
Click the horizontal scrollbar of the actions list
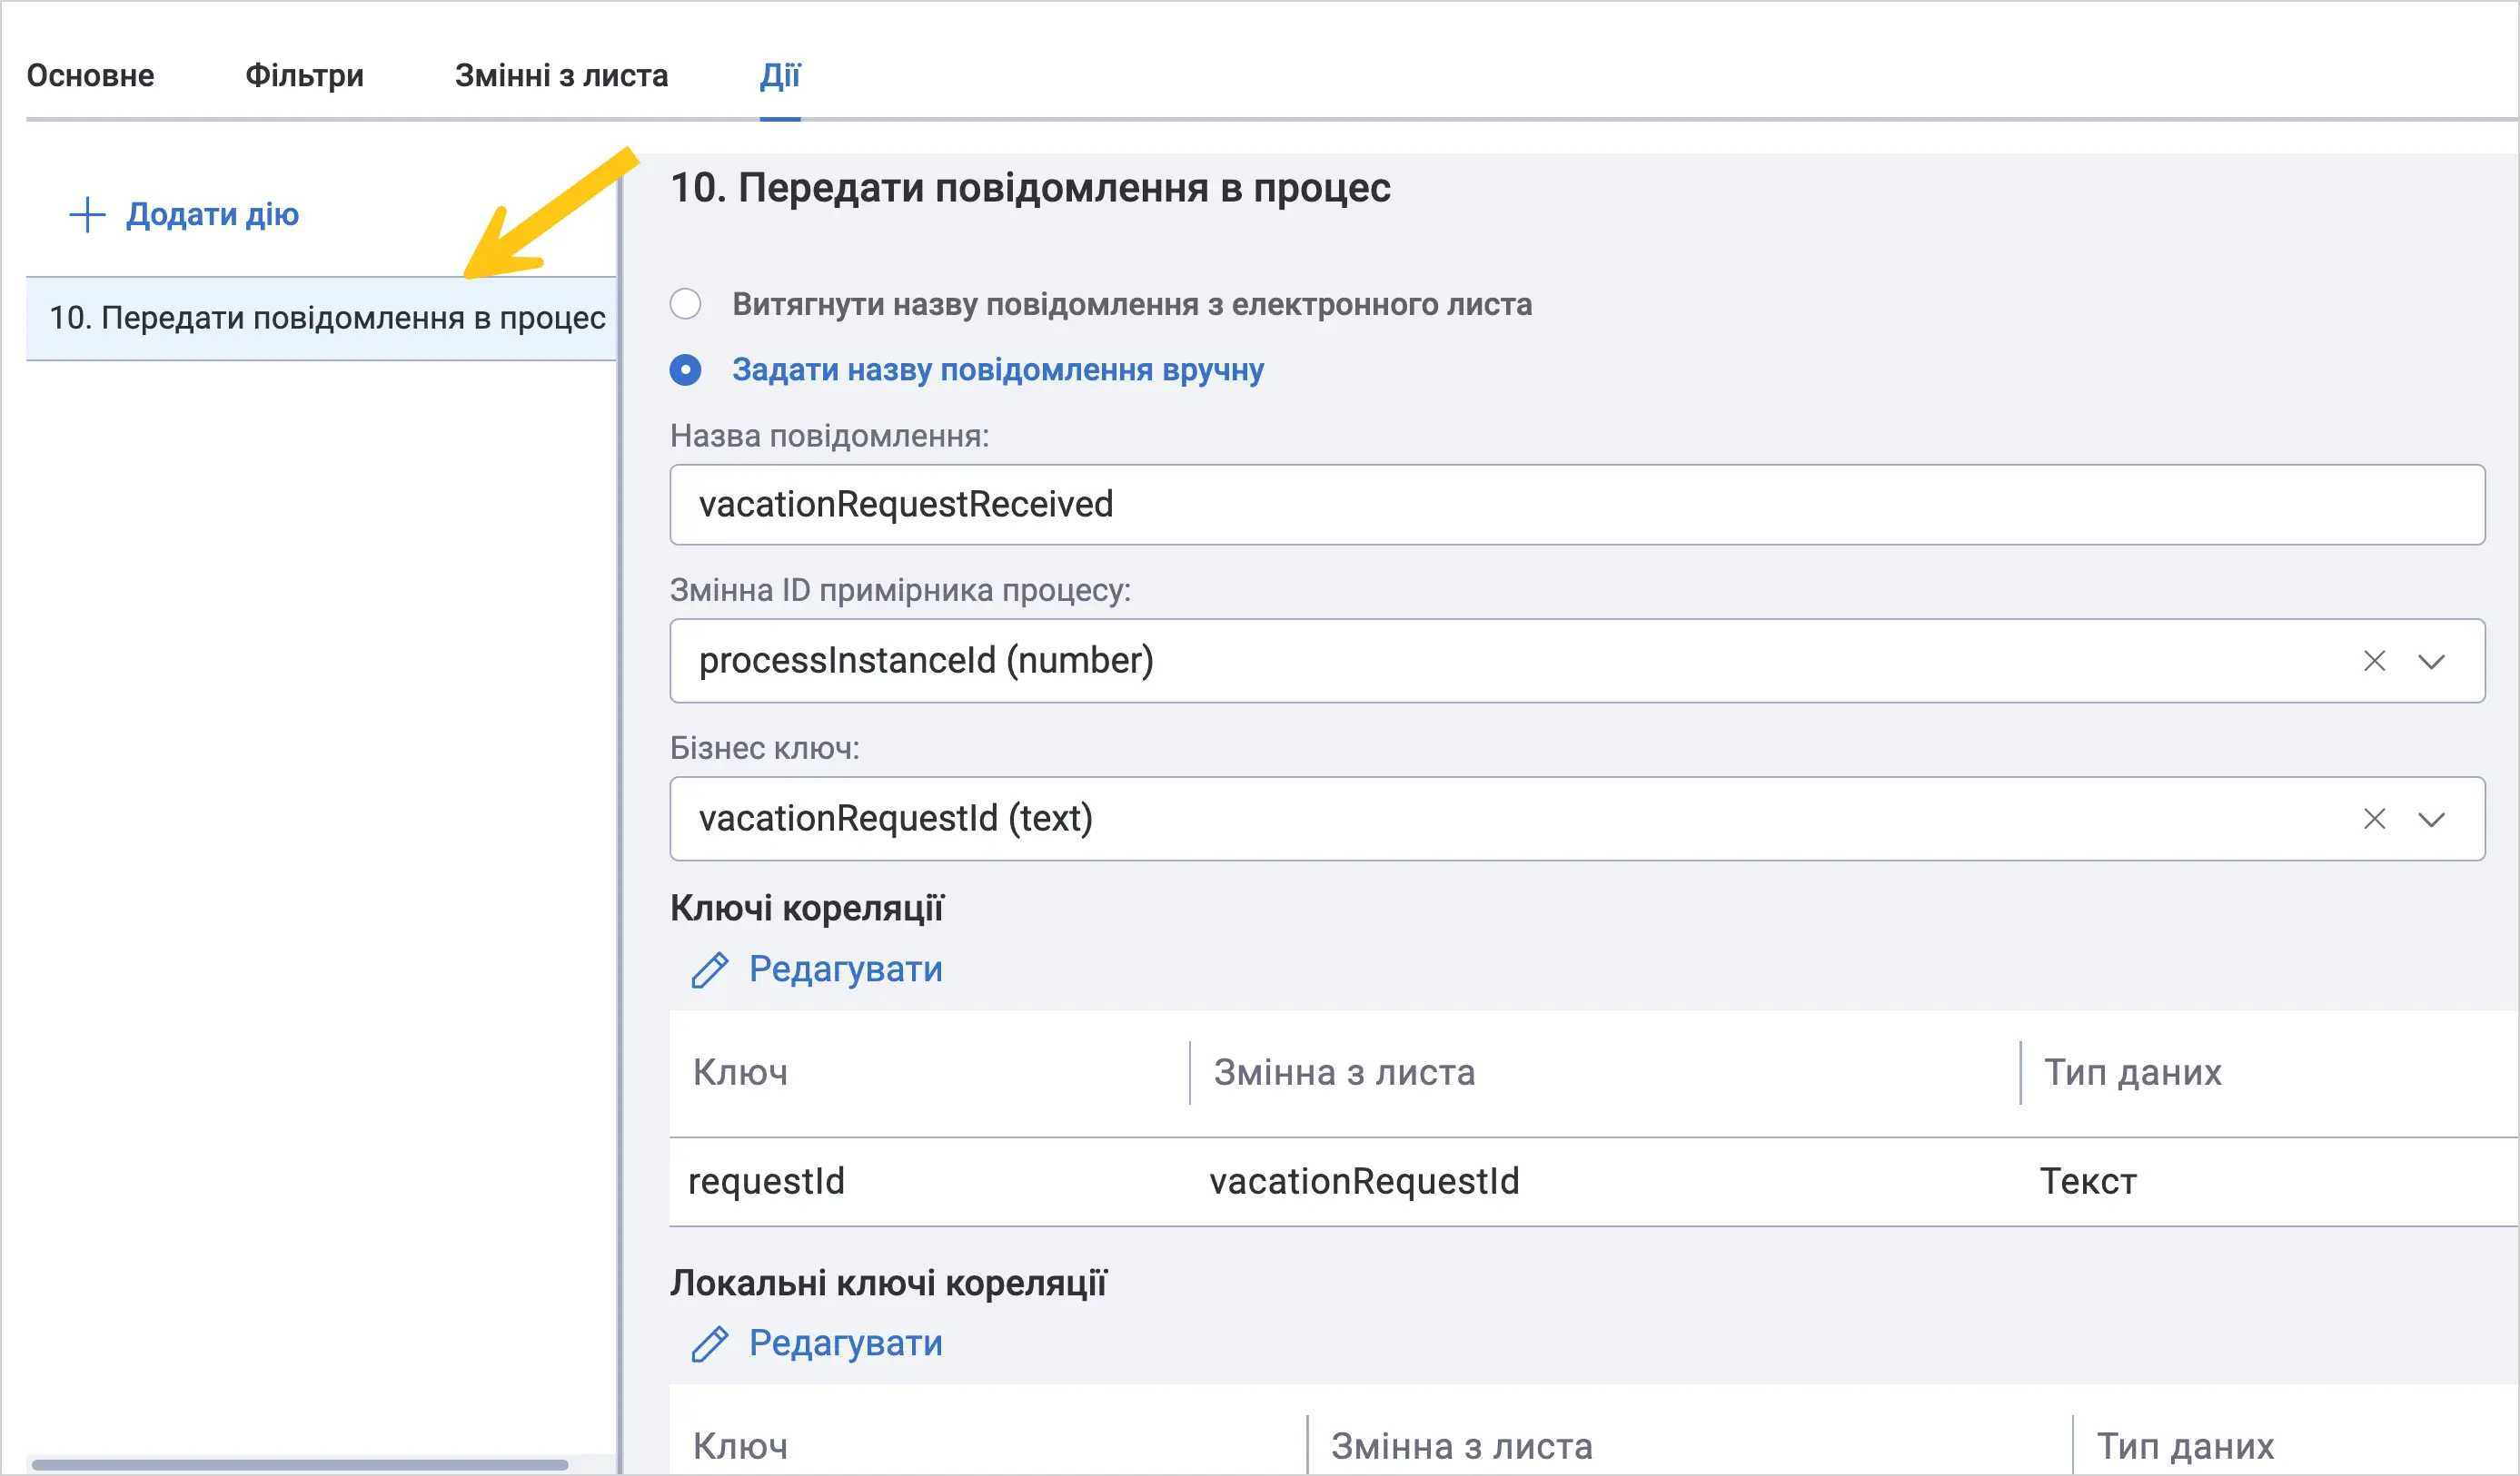300,1465
